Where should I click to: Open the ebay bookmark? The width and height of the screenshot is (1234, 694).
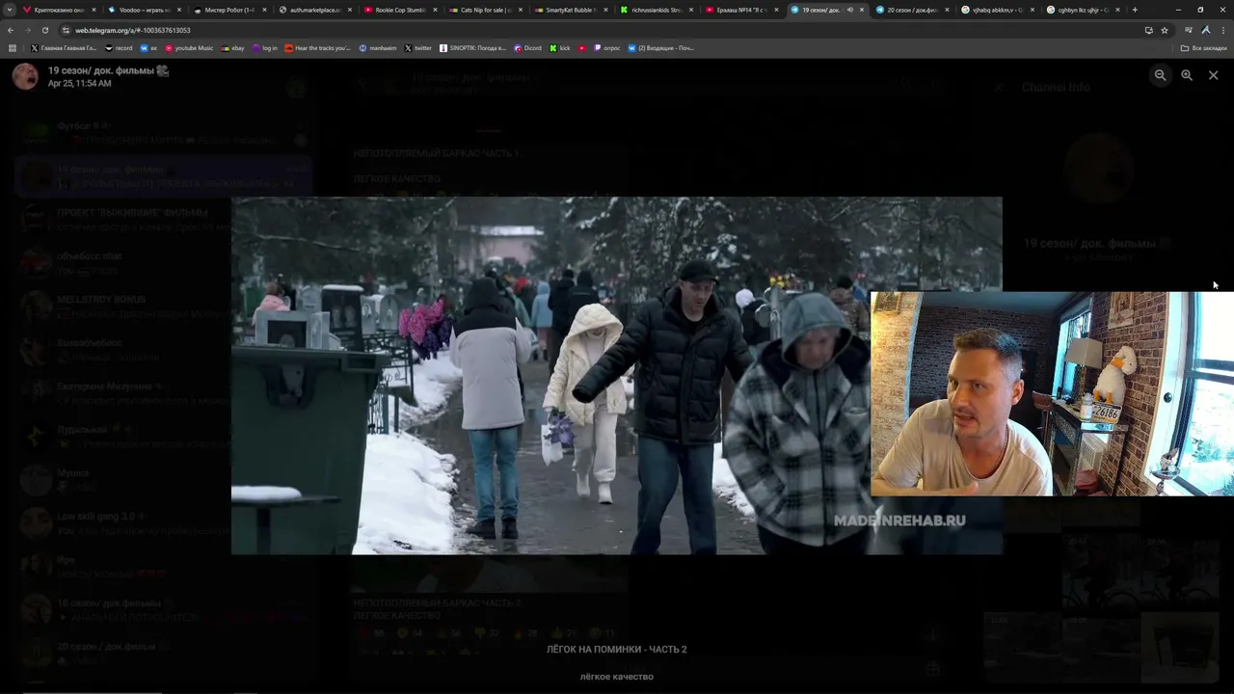click(233, 48)
